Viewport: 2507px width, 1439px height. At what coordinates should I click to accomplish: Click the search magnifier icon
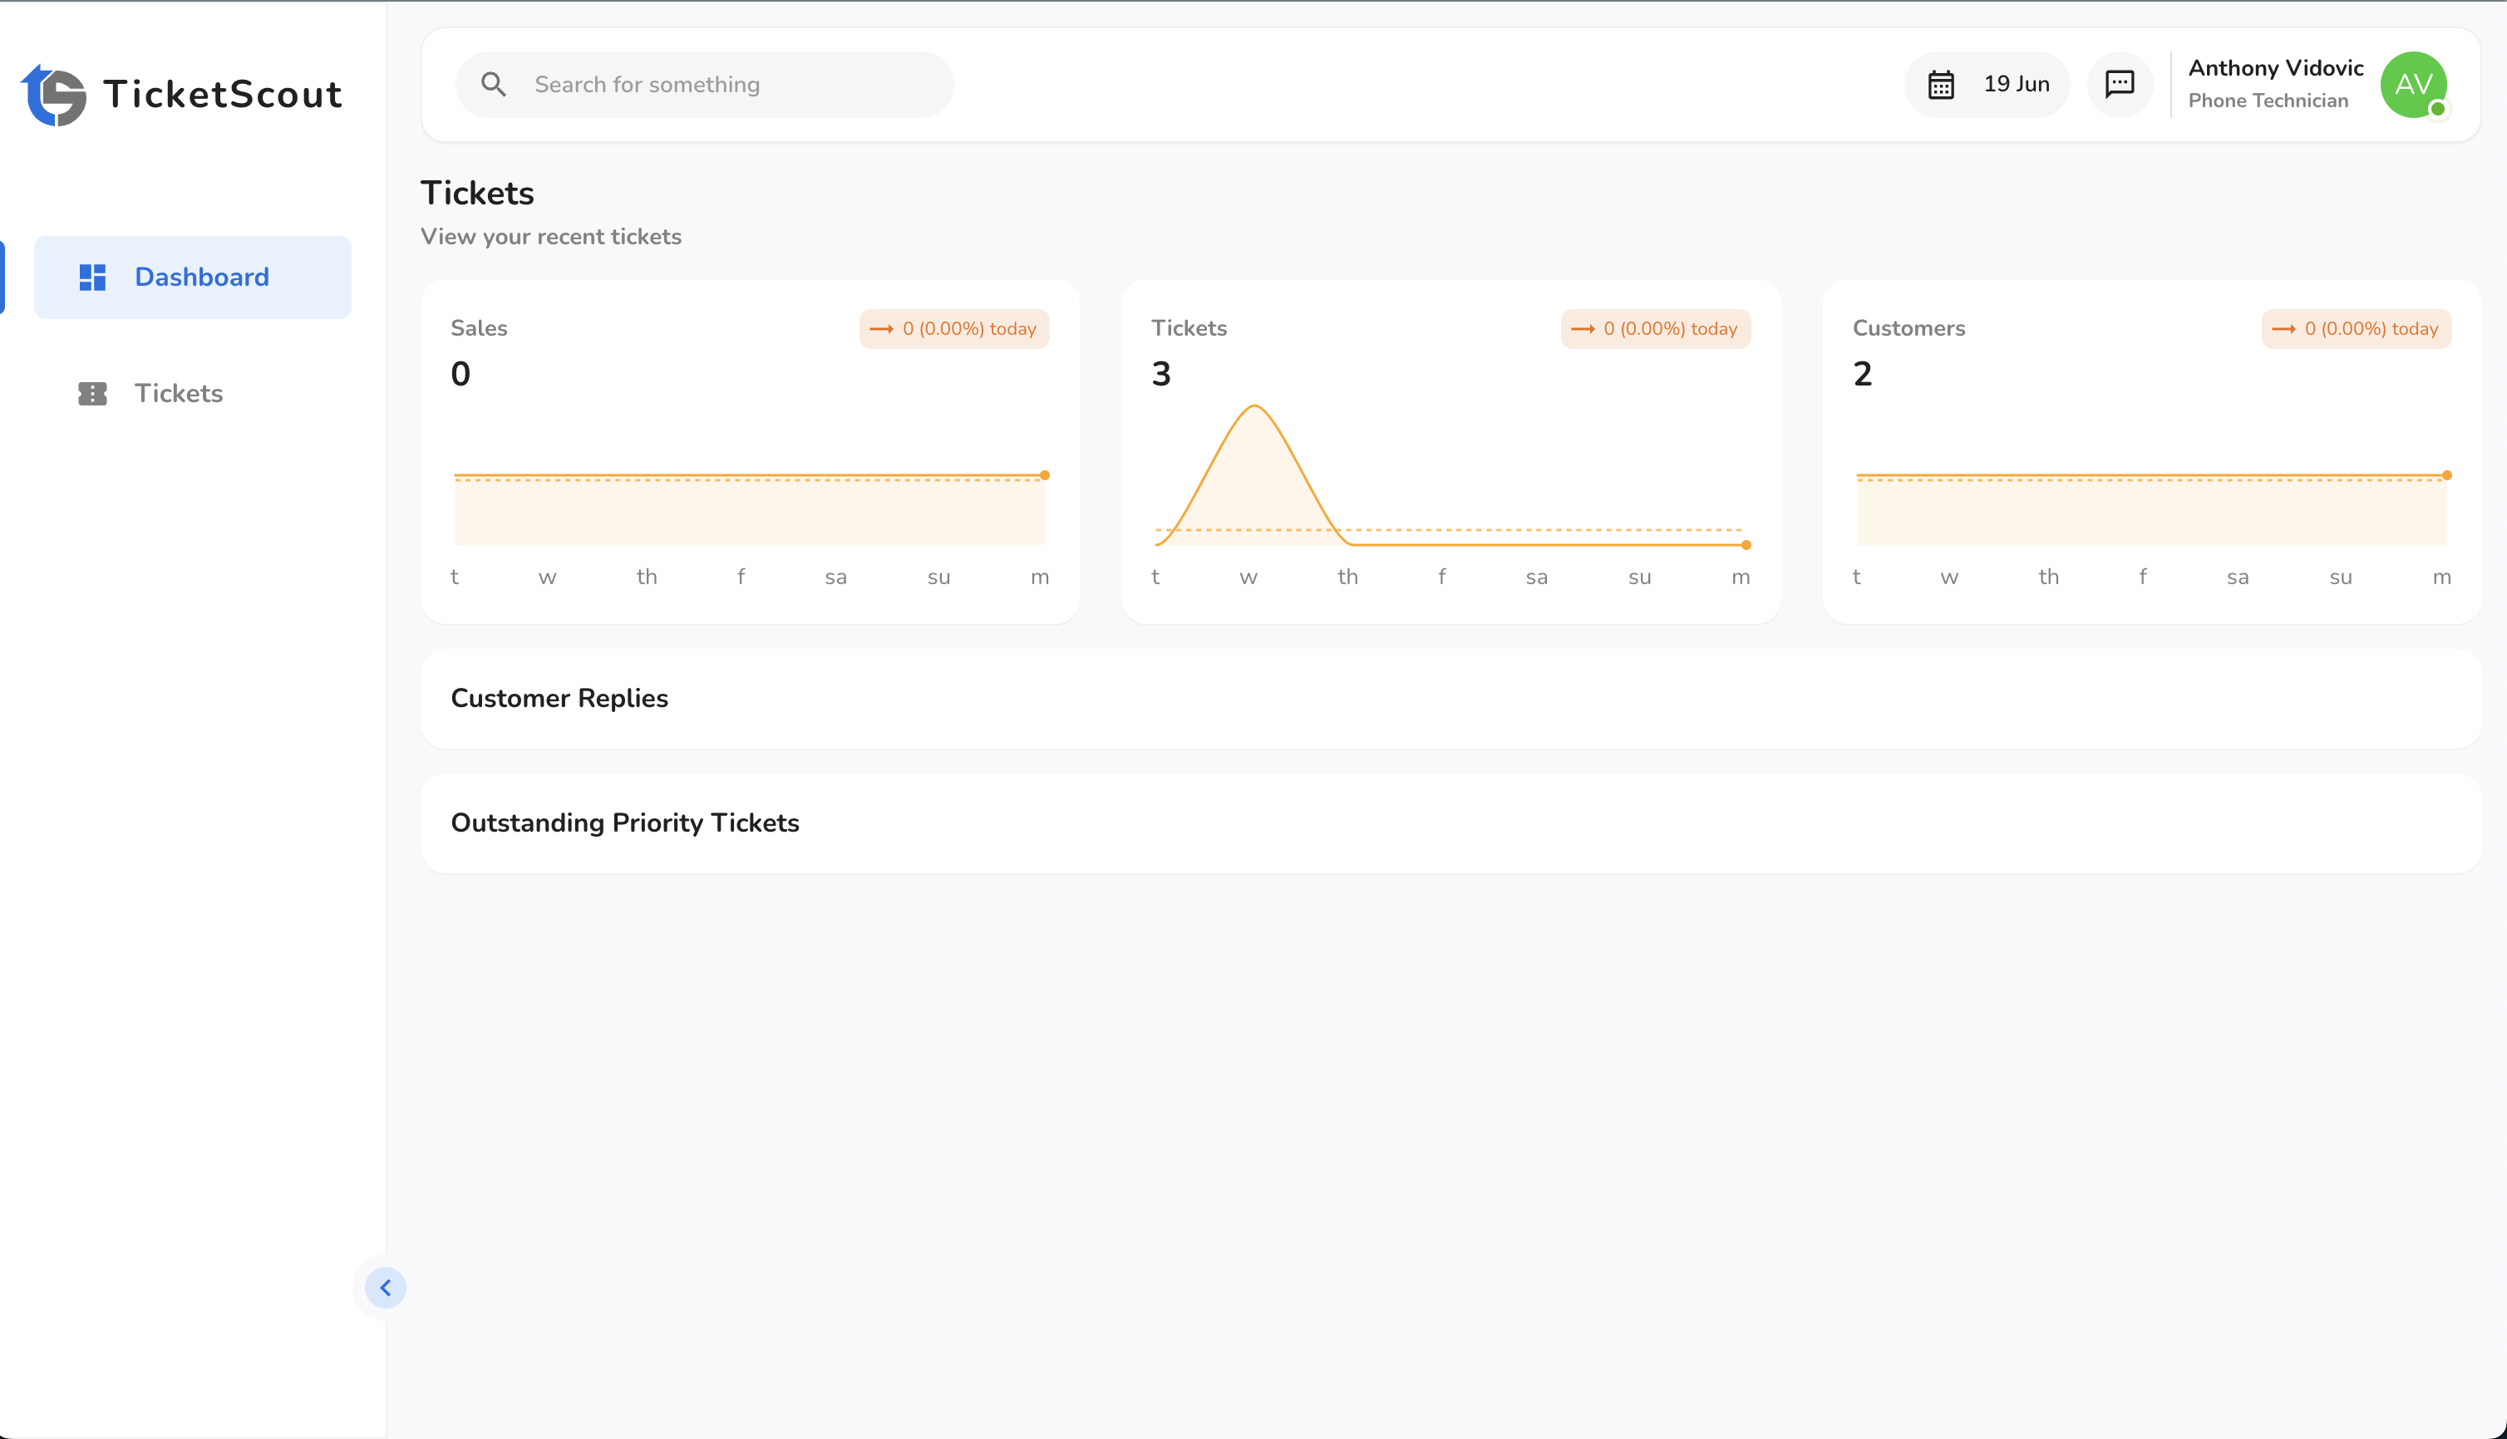[x=495, y=84]
